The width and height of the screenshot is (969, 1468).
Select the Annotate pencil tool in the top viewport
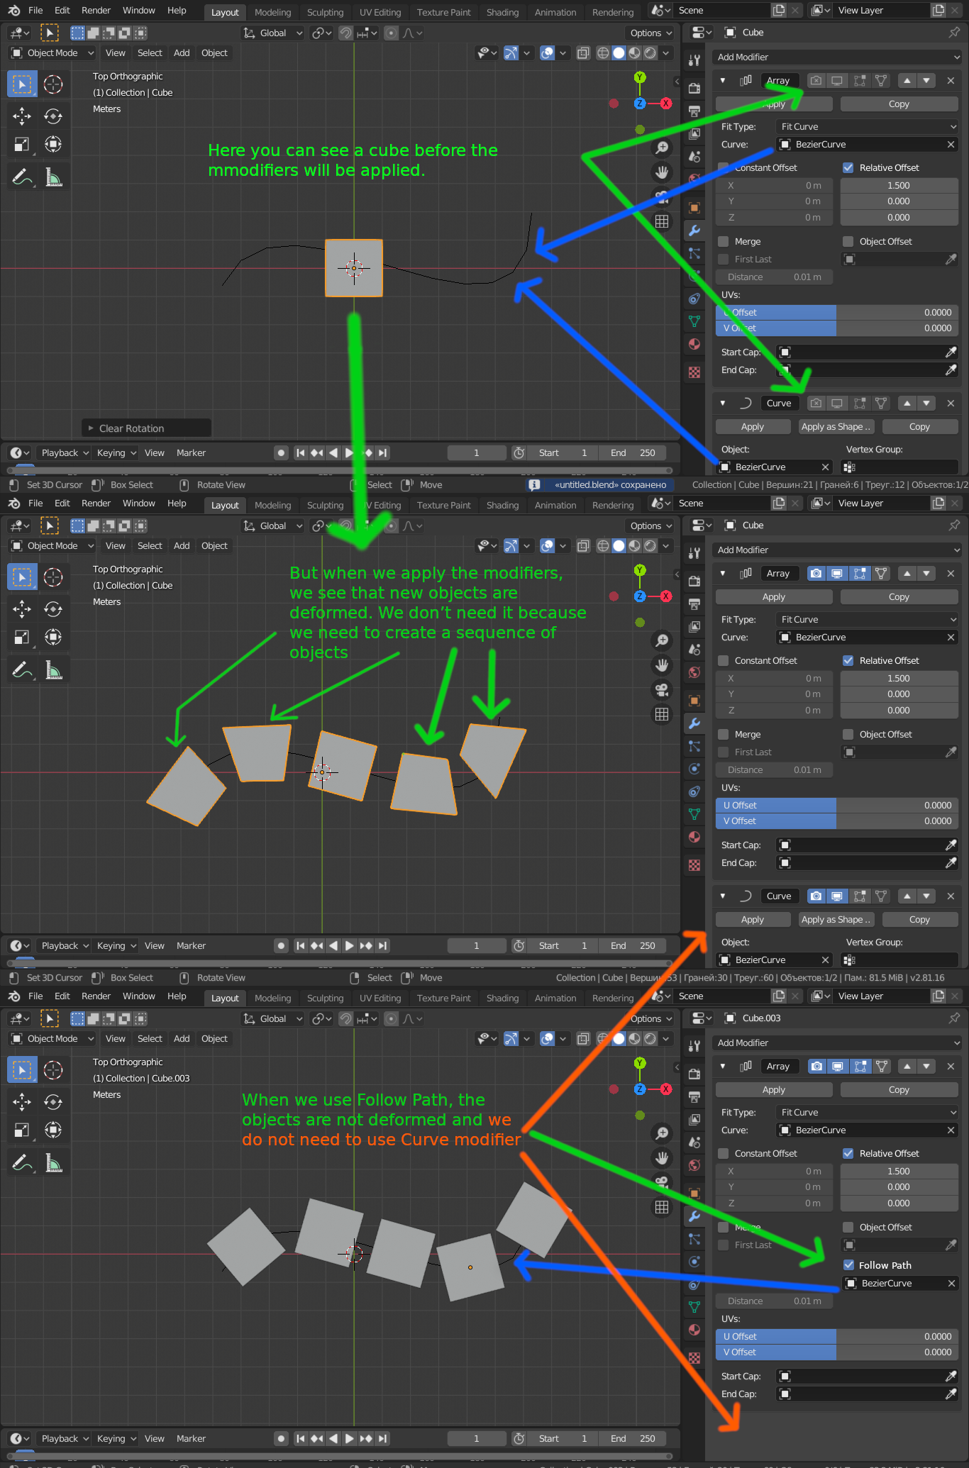coord(22,177)
